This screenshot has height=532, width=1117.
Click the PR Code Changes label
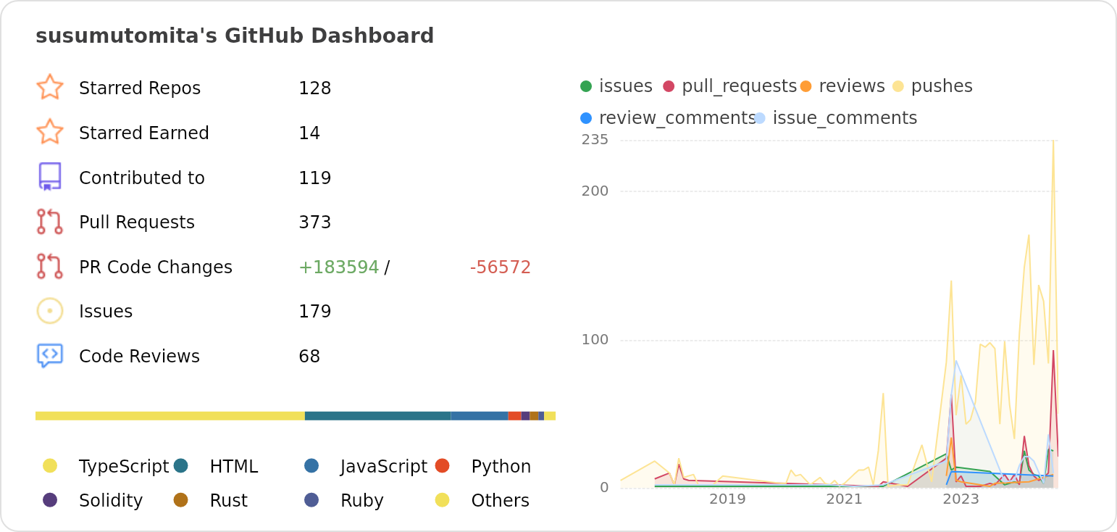(x=156, y=267)
